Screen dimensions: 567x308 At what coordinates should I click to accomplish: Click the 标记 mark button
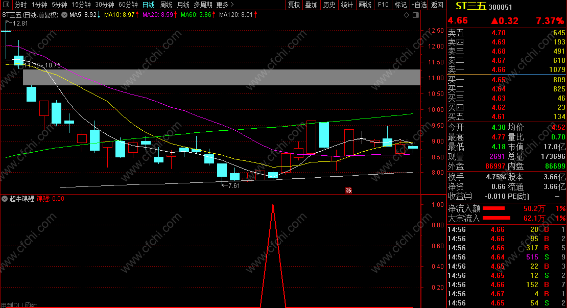pos(400,5)
